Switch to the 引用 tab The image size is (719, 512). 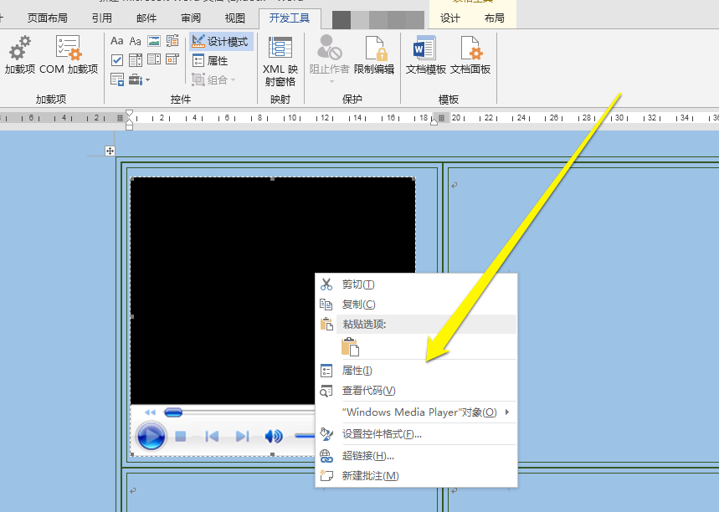102,18
